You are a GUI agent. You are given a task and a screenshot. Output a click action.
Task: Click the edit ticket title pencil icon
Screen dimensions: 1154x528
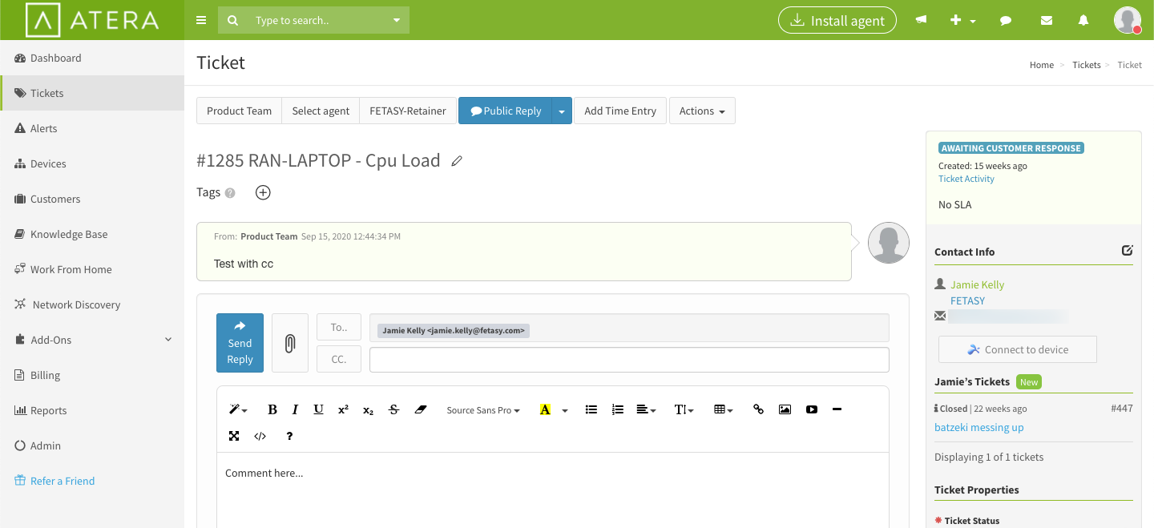tap(457, 161)
